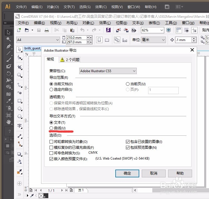Select the Illustrator Pen tool
The height and width of the screenshot is (199, 209).
point(9,46)
